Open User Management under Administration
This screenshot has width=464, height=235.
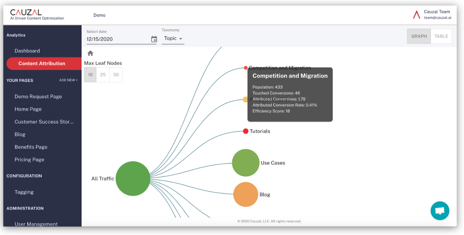point(36,224)
